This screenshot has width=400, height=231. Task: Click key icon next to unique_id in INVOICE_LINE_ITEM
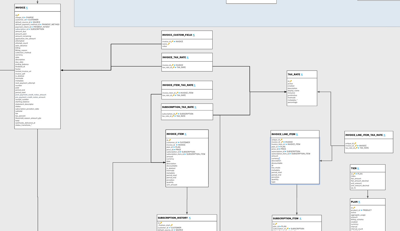(x=281, y=140)
